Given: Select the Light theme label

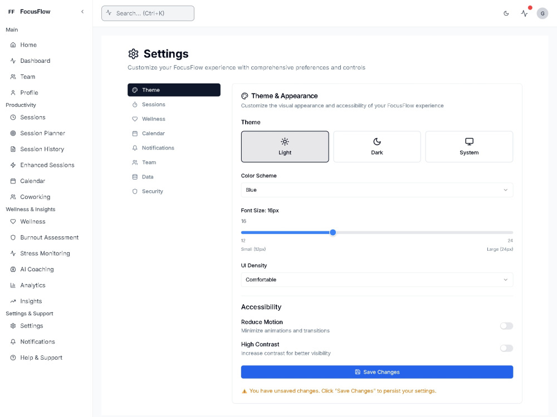Looking at the screenshot, I should 285,152.
